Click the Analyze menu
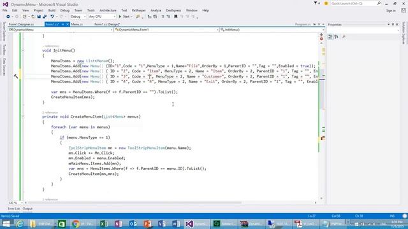The image size is (408, 229). (156, 10)
